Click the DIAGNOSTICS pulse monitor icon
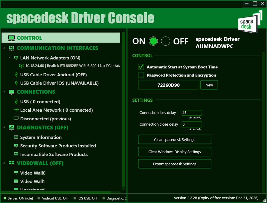 (12, 127)
